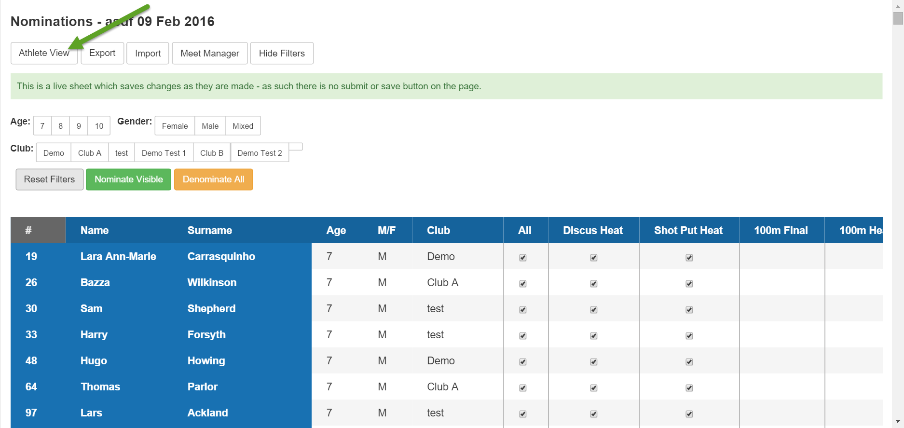Uncheck Discus Heat for Lara Ann-Marie

pos(594,258)
